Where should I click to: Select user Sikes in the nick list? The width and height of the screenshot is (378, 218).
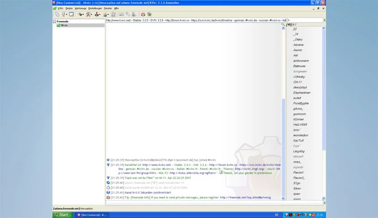pos(297,188)
